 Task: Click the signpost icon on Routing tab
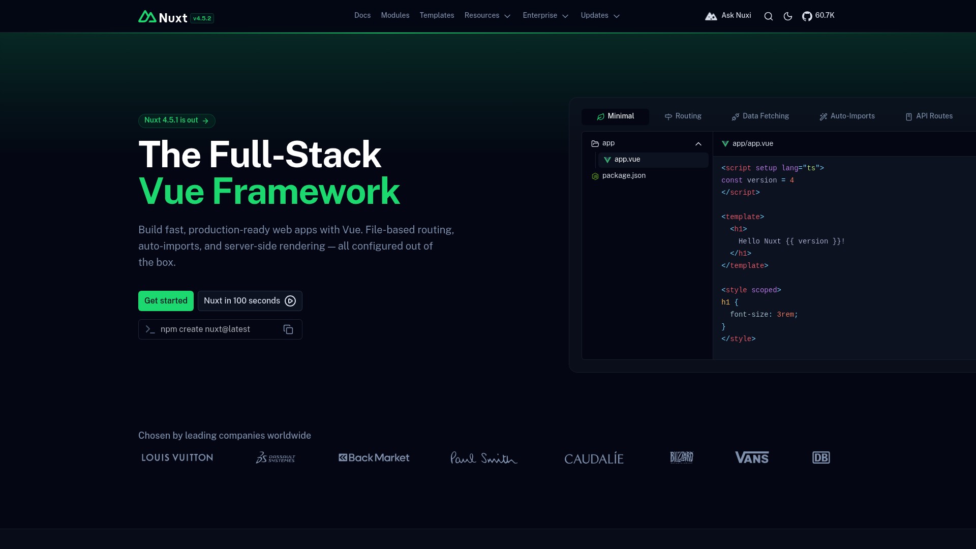point(668,116)
